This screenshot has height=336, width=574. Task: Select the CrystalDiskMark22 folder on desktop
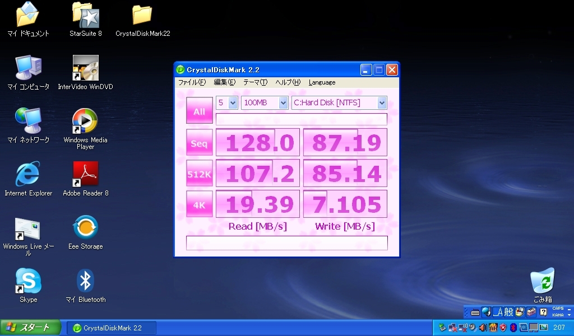[x=142, y=16]
